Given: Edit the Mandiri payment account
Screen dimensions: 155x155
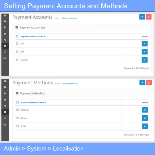Looking at the screenshot, I should click(144, 60).
